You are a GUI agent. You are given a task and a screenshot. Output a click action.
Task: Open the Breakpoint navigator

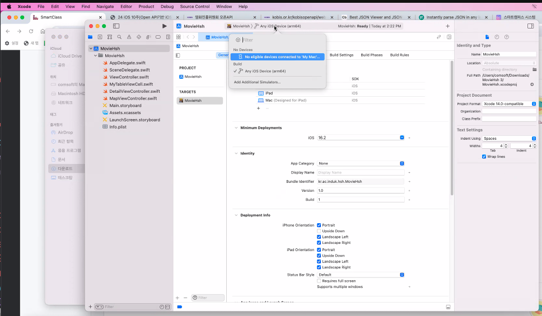coord(158,37)
